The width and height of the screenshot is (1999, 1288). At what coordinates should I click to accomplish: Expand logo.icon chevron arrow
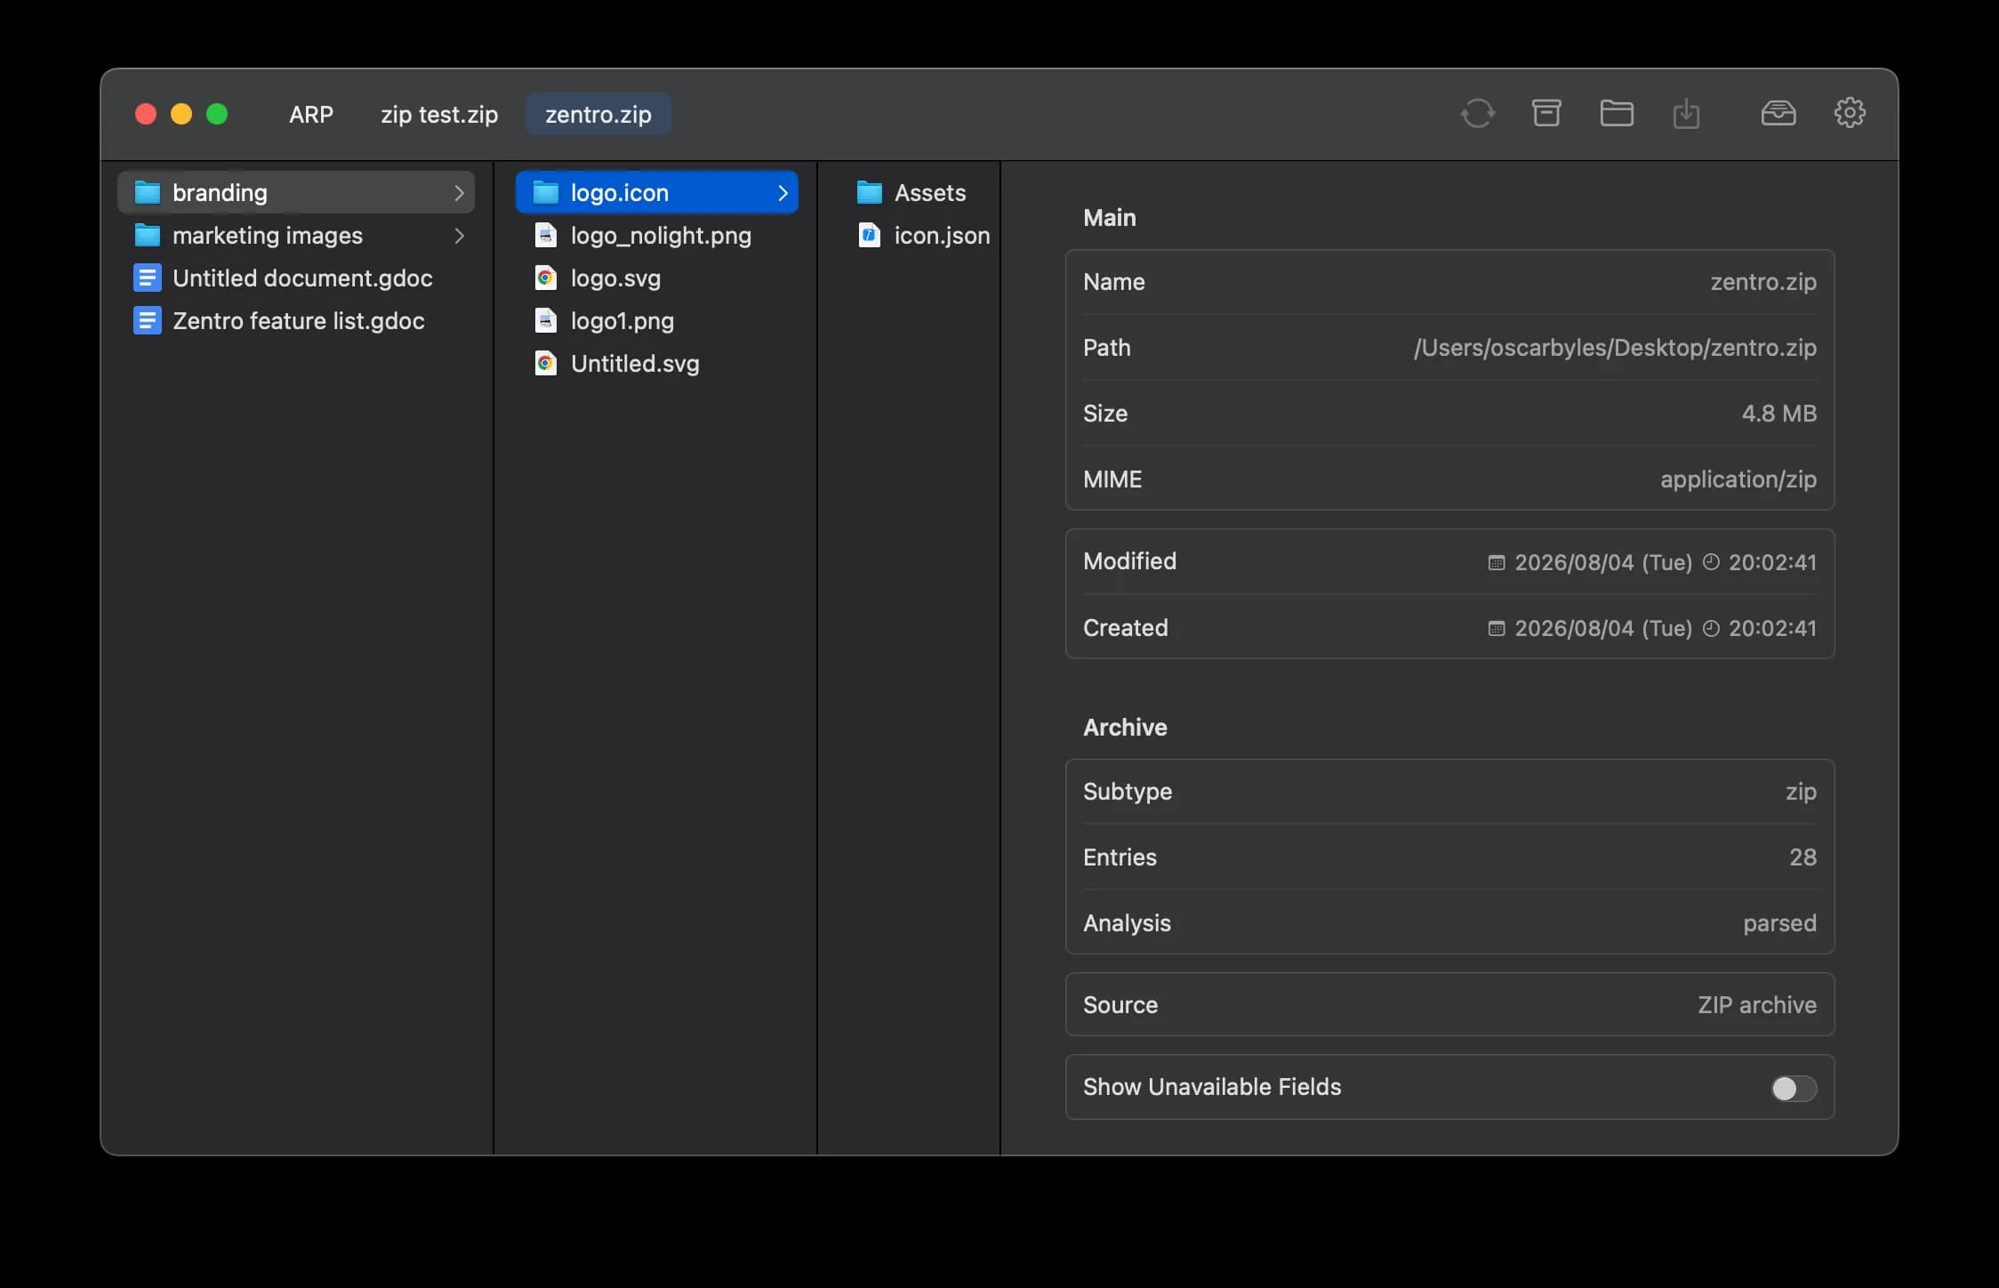click(x=783, y=192)
